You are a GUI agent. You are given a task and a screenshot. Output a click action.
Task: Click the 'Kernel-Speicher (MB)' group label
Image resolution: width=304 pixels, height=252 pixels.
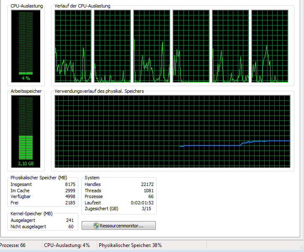tap(31, 214)
